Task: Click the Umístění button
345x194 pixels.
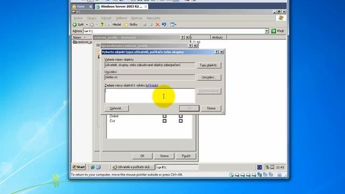Action: click(209, 78)
